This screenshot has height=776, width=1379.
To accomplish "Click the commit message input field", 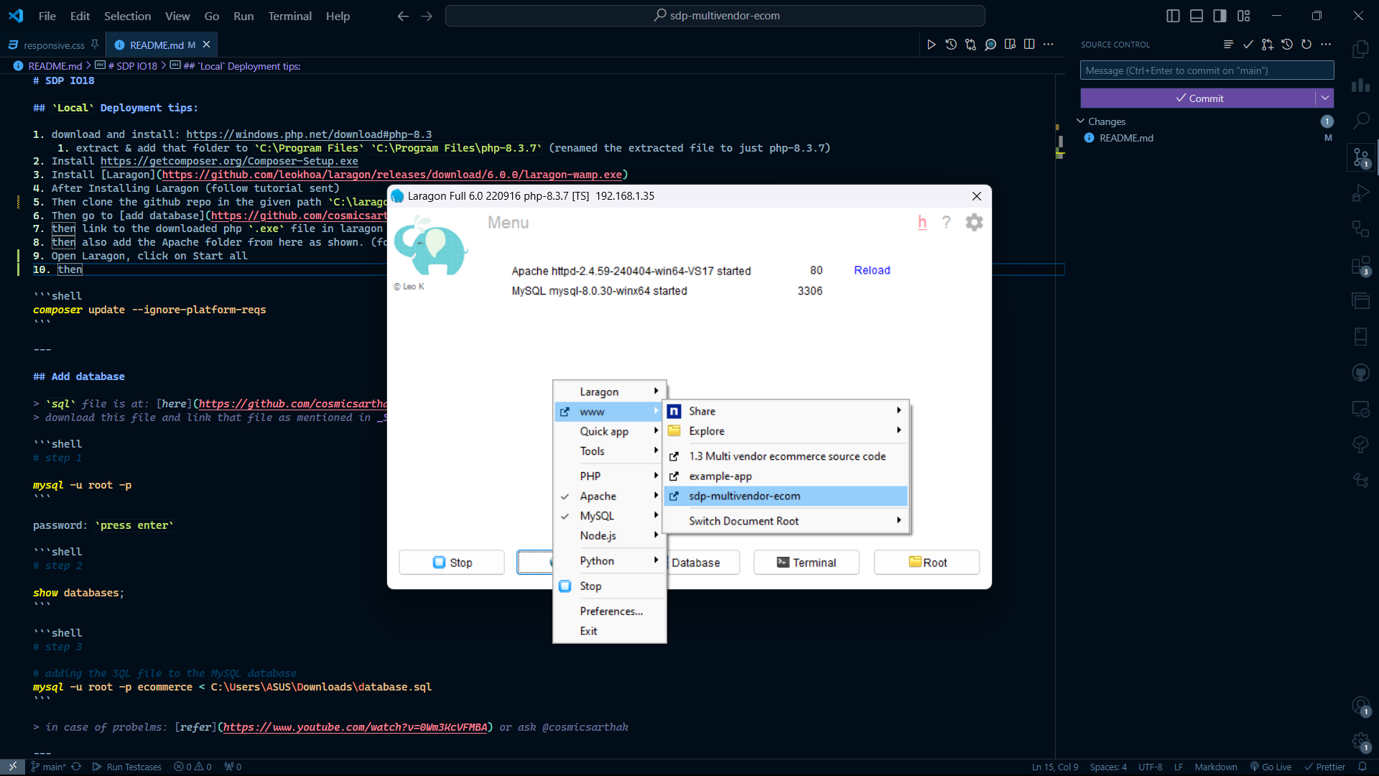I will [1207, 70].
